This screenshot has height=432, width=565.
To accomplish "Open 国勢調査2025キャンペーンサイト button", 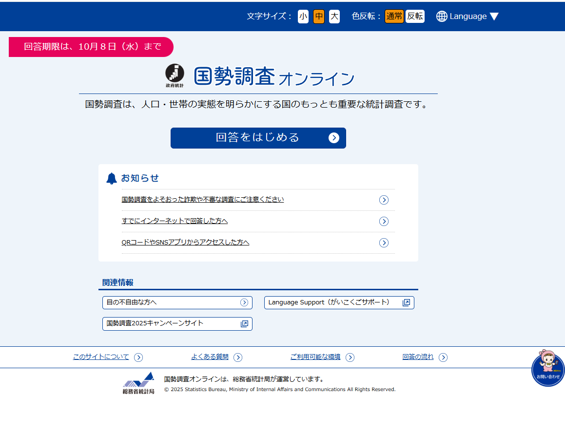I will click(177, 324).
